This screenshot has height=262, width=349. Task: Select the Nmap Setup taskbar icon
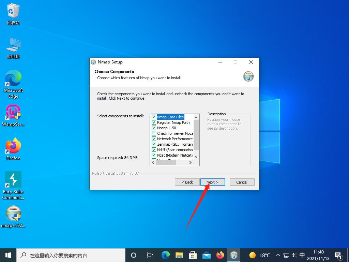[234, 255]
